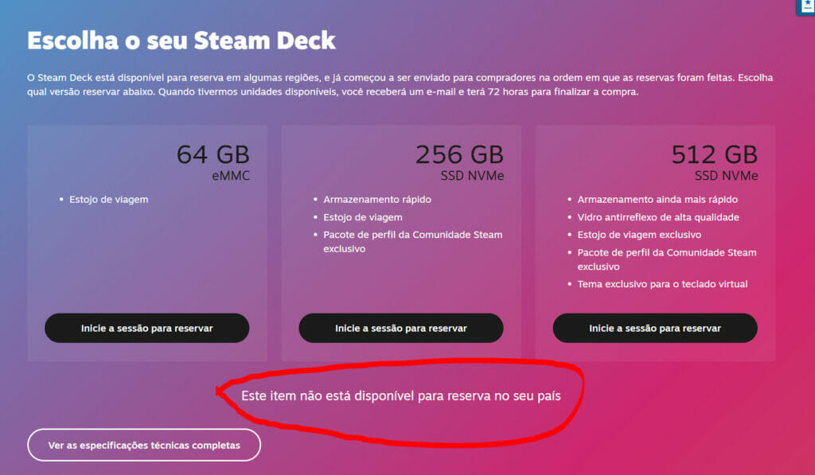Click "Tema exclusivo para o teclado virtual"
815x475 pixels.
pos(662,284)
